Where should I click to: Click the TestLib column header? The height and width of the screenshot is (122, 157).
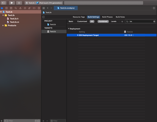128,32
